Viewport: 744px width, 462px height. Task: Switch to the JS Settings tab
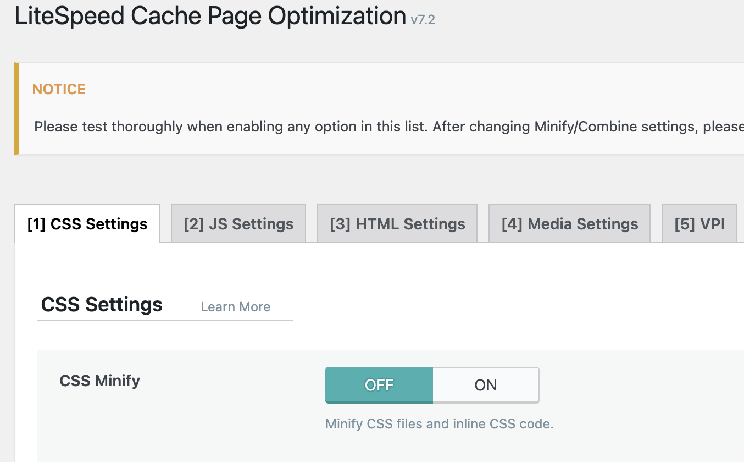[x=238, y=224]
